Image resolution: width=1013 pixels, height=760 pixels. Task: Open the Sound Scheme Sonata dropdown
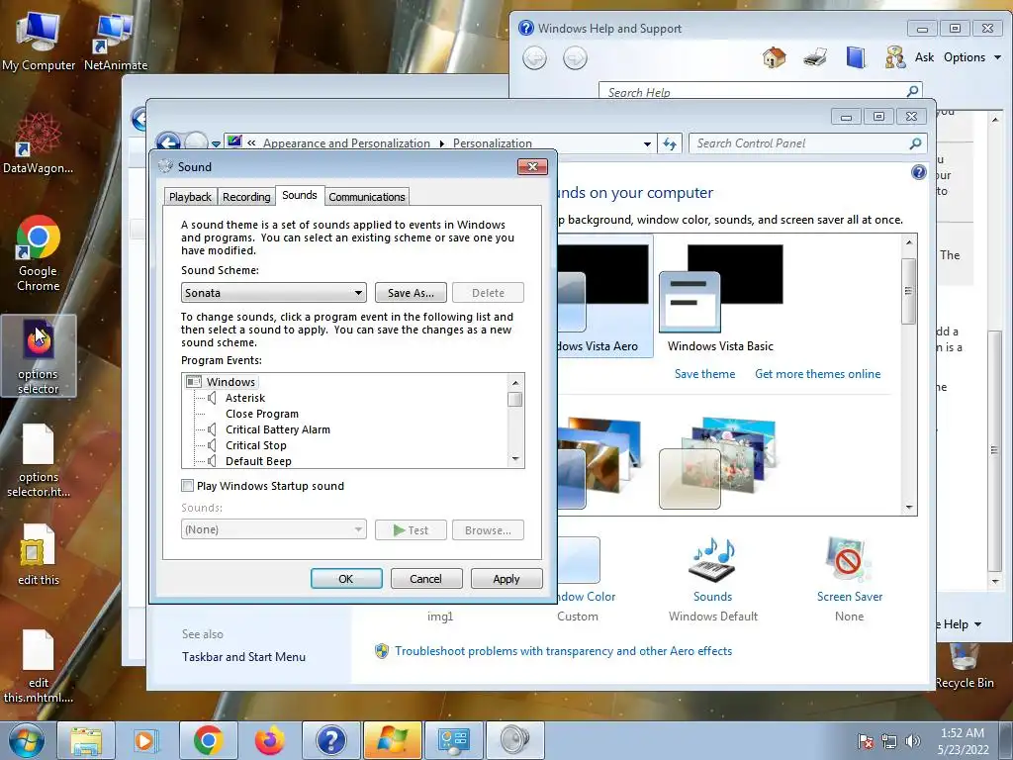[274, 293]
